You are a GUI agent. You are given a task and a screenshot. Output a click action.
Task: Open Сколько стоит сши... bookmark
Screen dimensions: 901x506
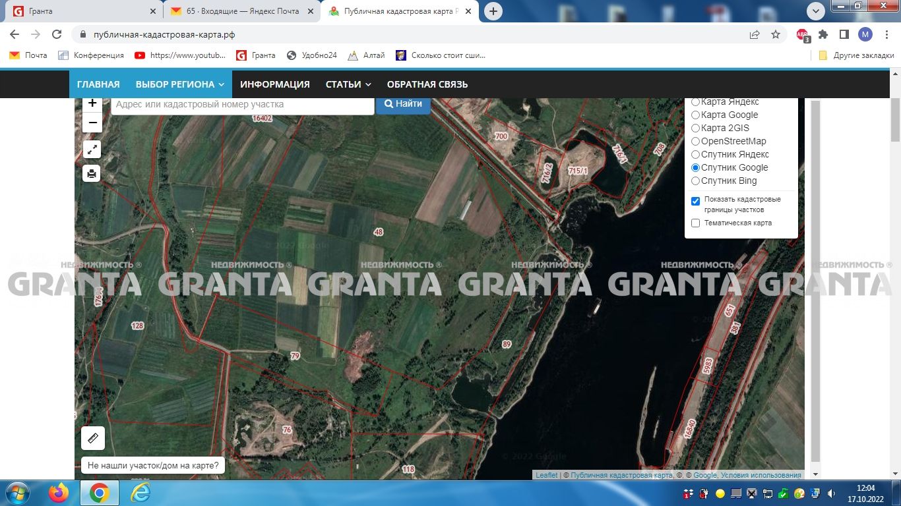tap(441, 55)
